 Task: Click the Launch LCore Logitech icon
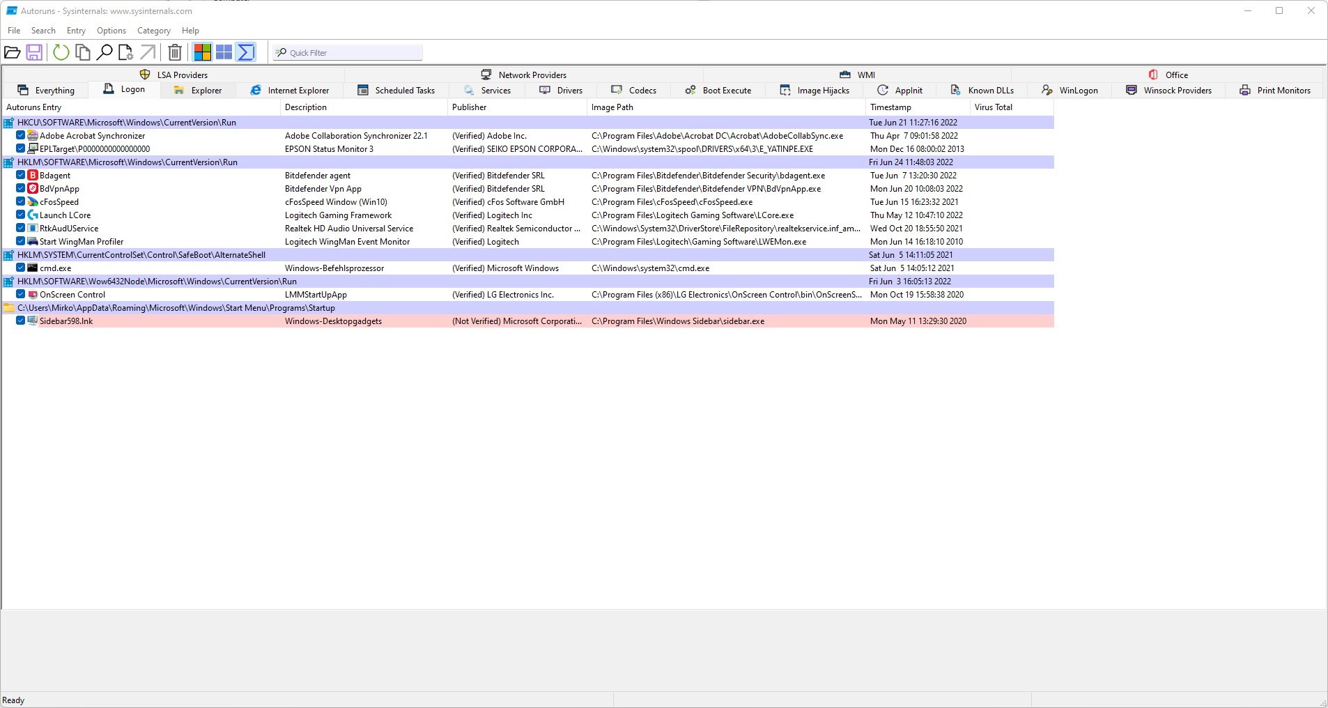(32, 215)
